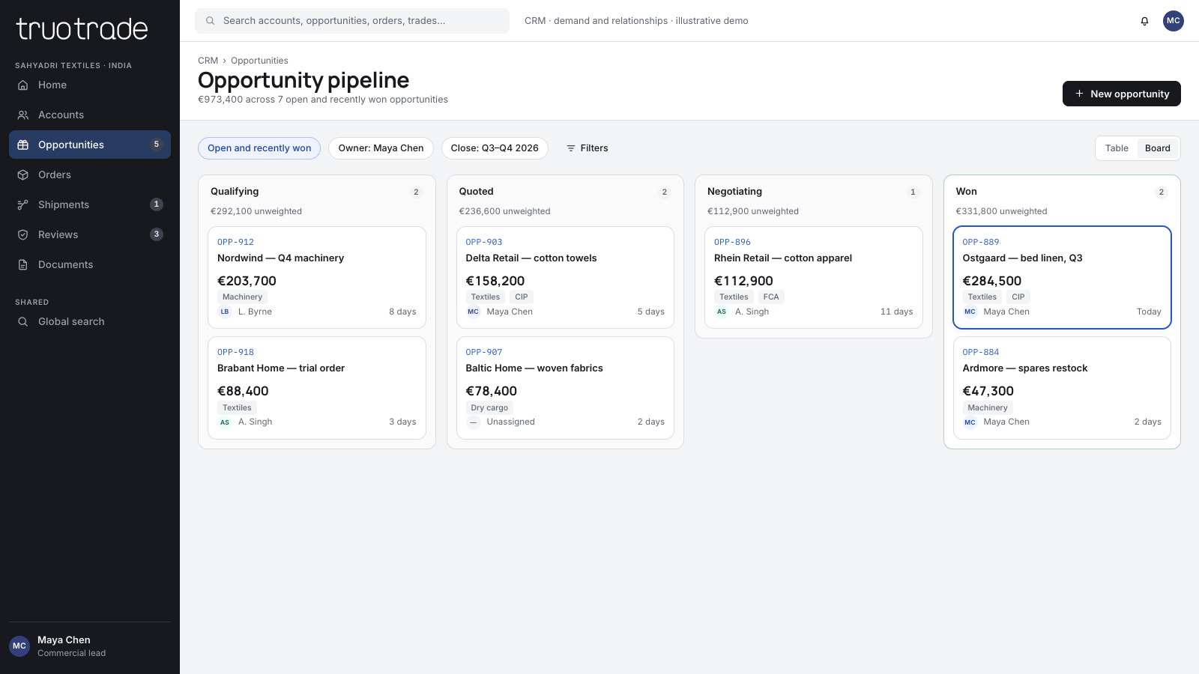Viewport: 1199px width, 674px height.
Task: Open Ardmore — spares restock card
Action: click(1062, 388)
